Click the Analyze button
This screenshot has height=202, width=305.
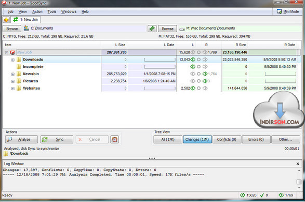coord(21,139)
